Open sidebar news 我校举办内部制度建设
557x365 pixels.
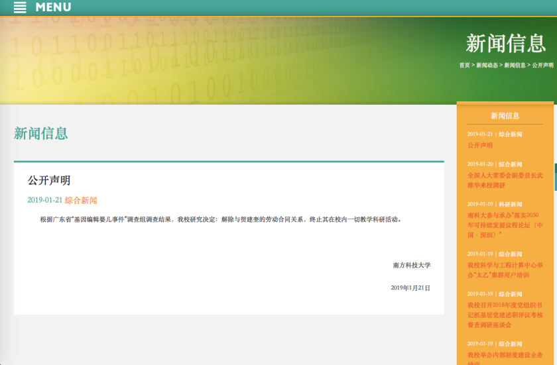click(x=505, y=355)
